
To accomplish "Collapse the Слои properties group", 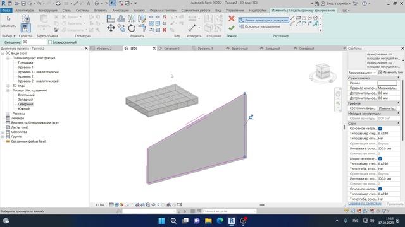I will tap(398, 124).
